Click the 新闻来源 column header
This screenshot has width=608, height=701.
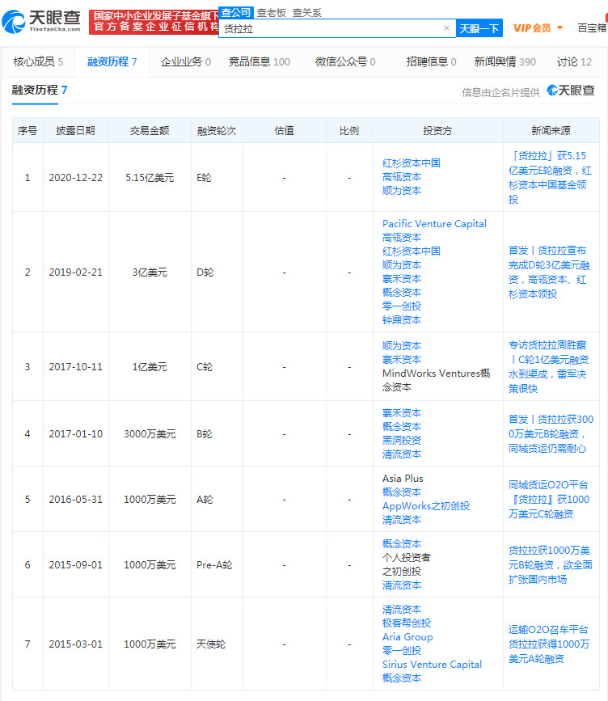[551, 130]
